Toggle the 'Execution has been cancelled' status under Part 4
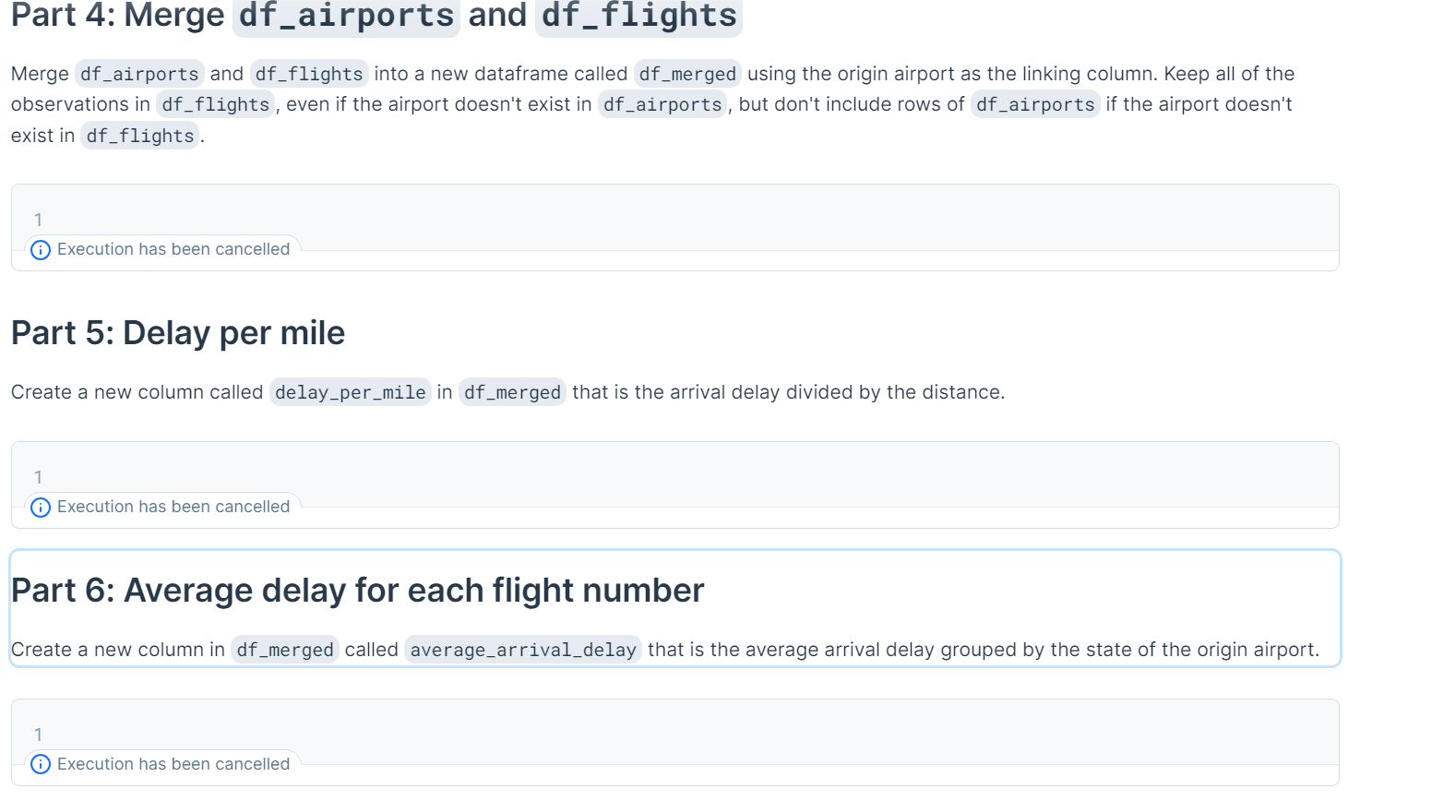Viewport: 1432px width, 801px height. point(173,248)
